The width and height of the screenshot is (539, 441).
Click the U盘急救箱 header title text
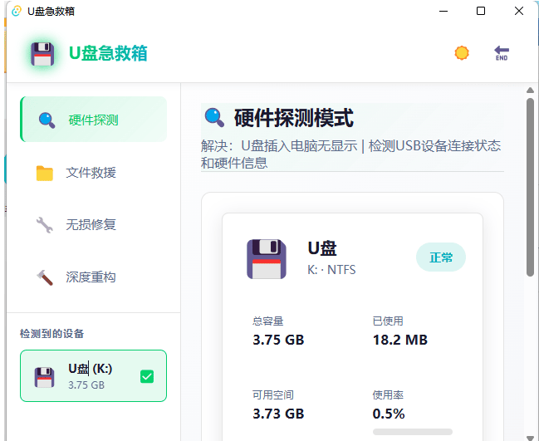(108, 53)
